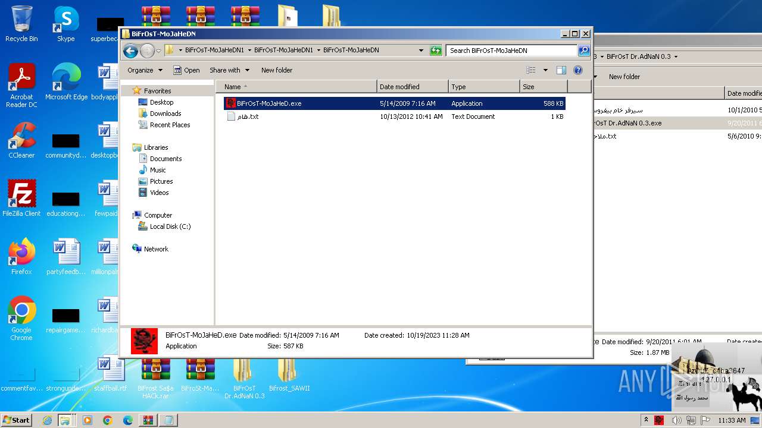Open the Share with menu
Image resolution: width=762 pixels, height=428 pixels.
pyautogui.click(x=229, y=70)
